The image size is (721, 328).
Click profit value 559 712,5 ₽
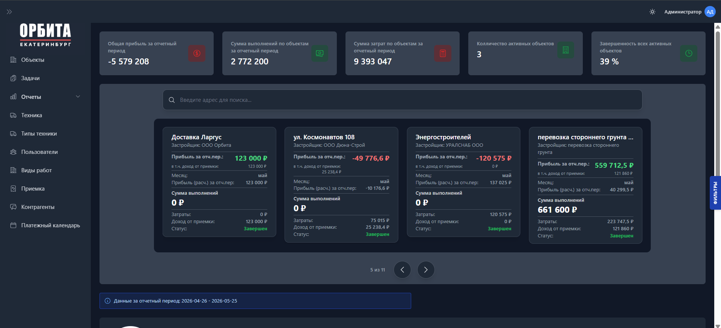point(614,165)
